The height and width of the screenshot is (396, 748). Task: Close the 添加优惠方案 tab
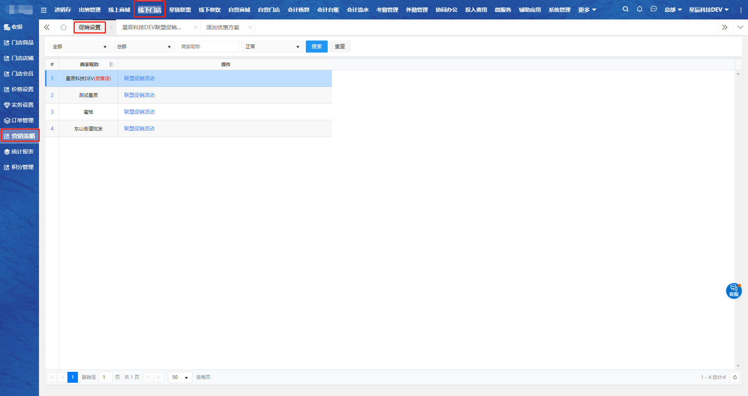(250, 28)
